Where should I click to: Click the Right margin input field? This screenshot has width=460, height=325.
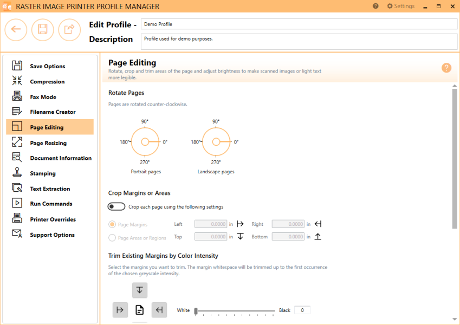tap(288, 224)
